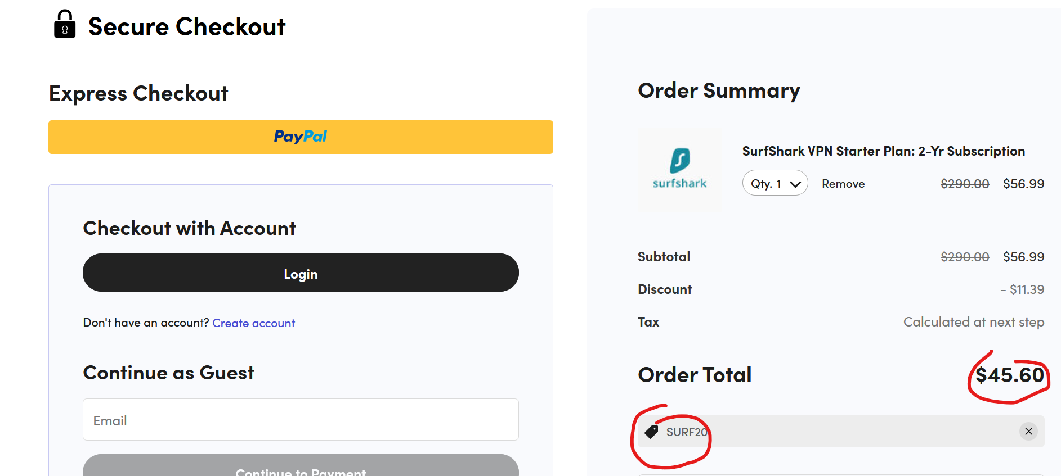The height and width of the screenshot is (476, 1061).
Task: Select the Express Checkout heading
Action: click(138, 93)
